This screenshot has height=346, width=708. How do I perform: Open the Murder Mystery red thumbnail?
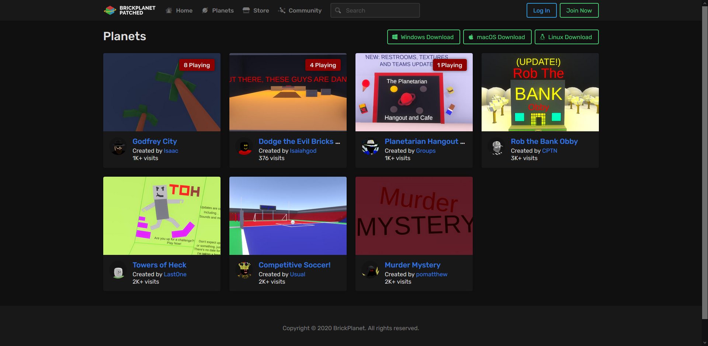click(x=414, y=216)
